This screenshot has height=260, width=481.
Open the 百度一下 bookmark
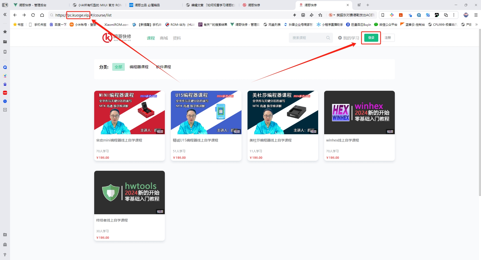coord(58,24)
